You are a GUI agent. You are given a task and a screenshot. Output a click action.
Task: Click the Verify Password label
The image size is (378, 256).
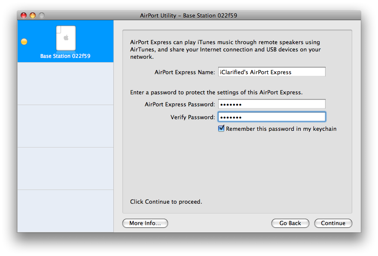coord(192,117)
